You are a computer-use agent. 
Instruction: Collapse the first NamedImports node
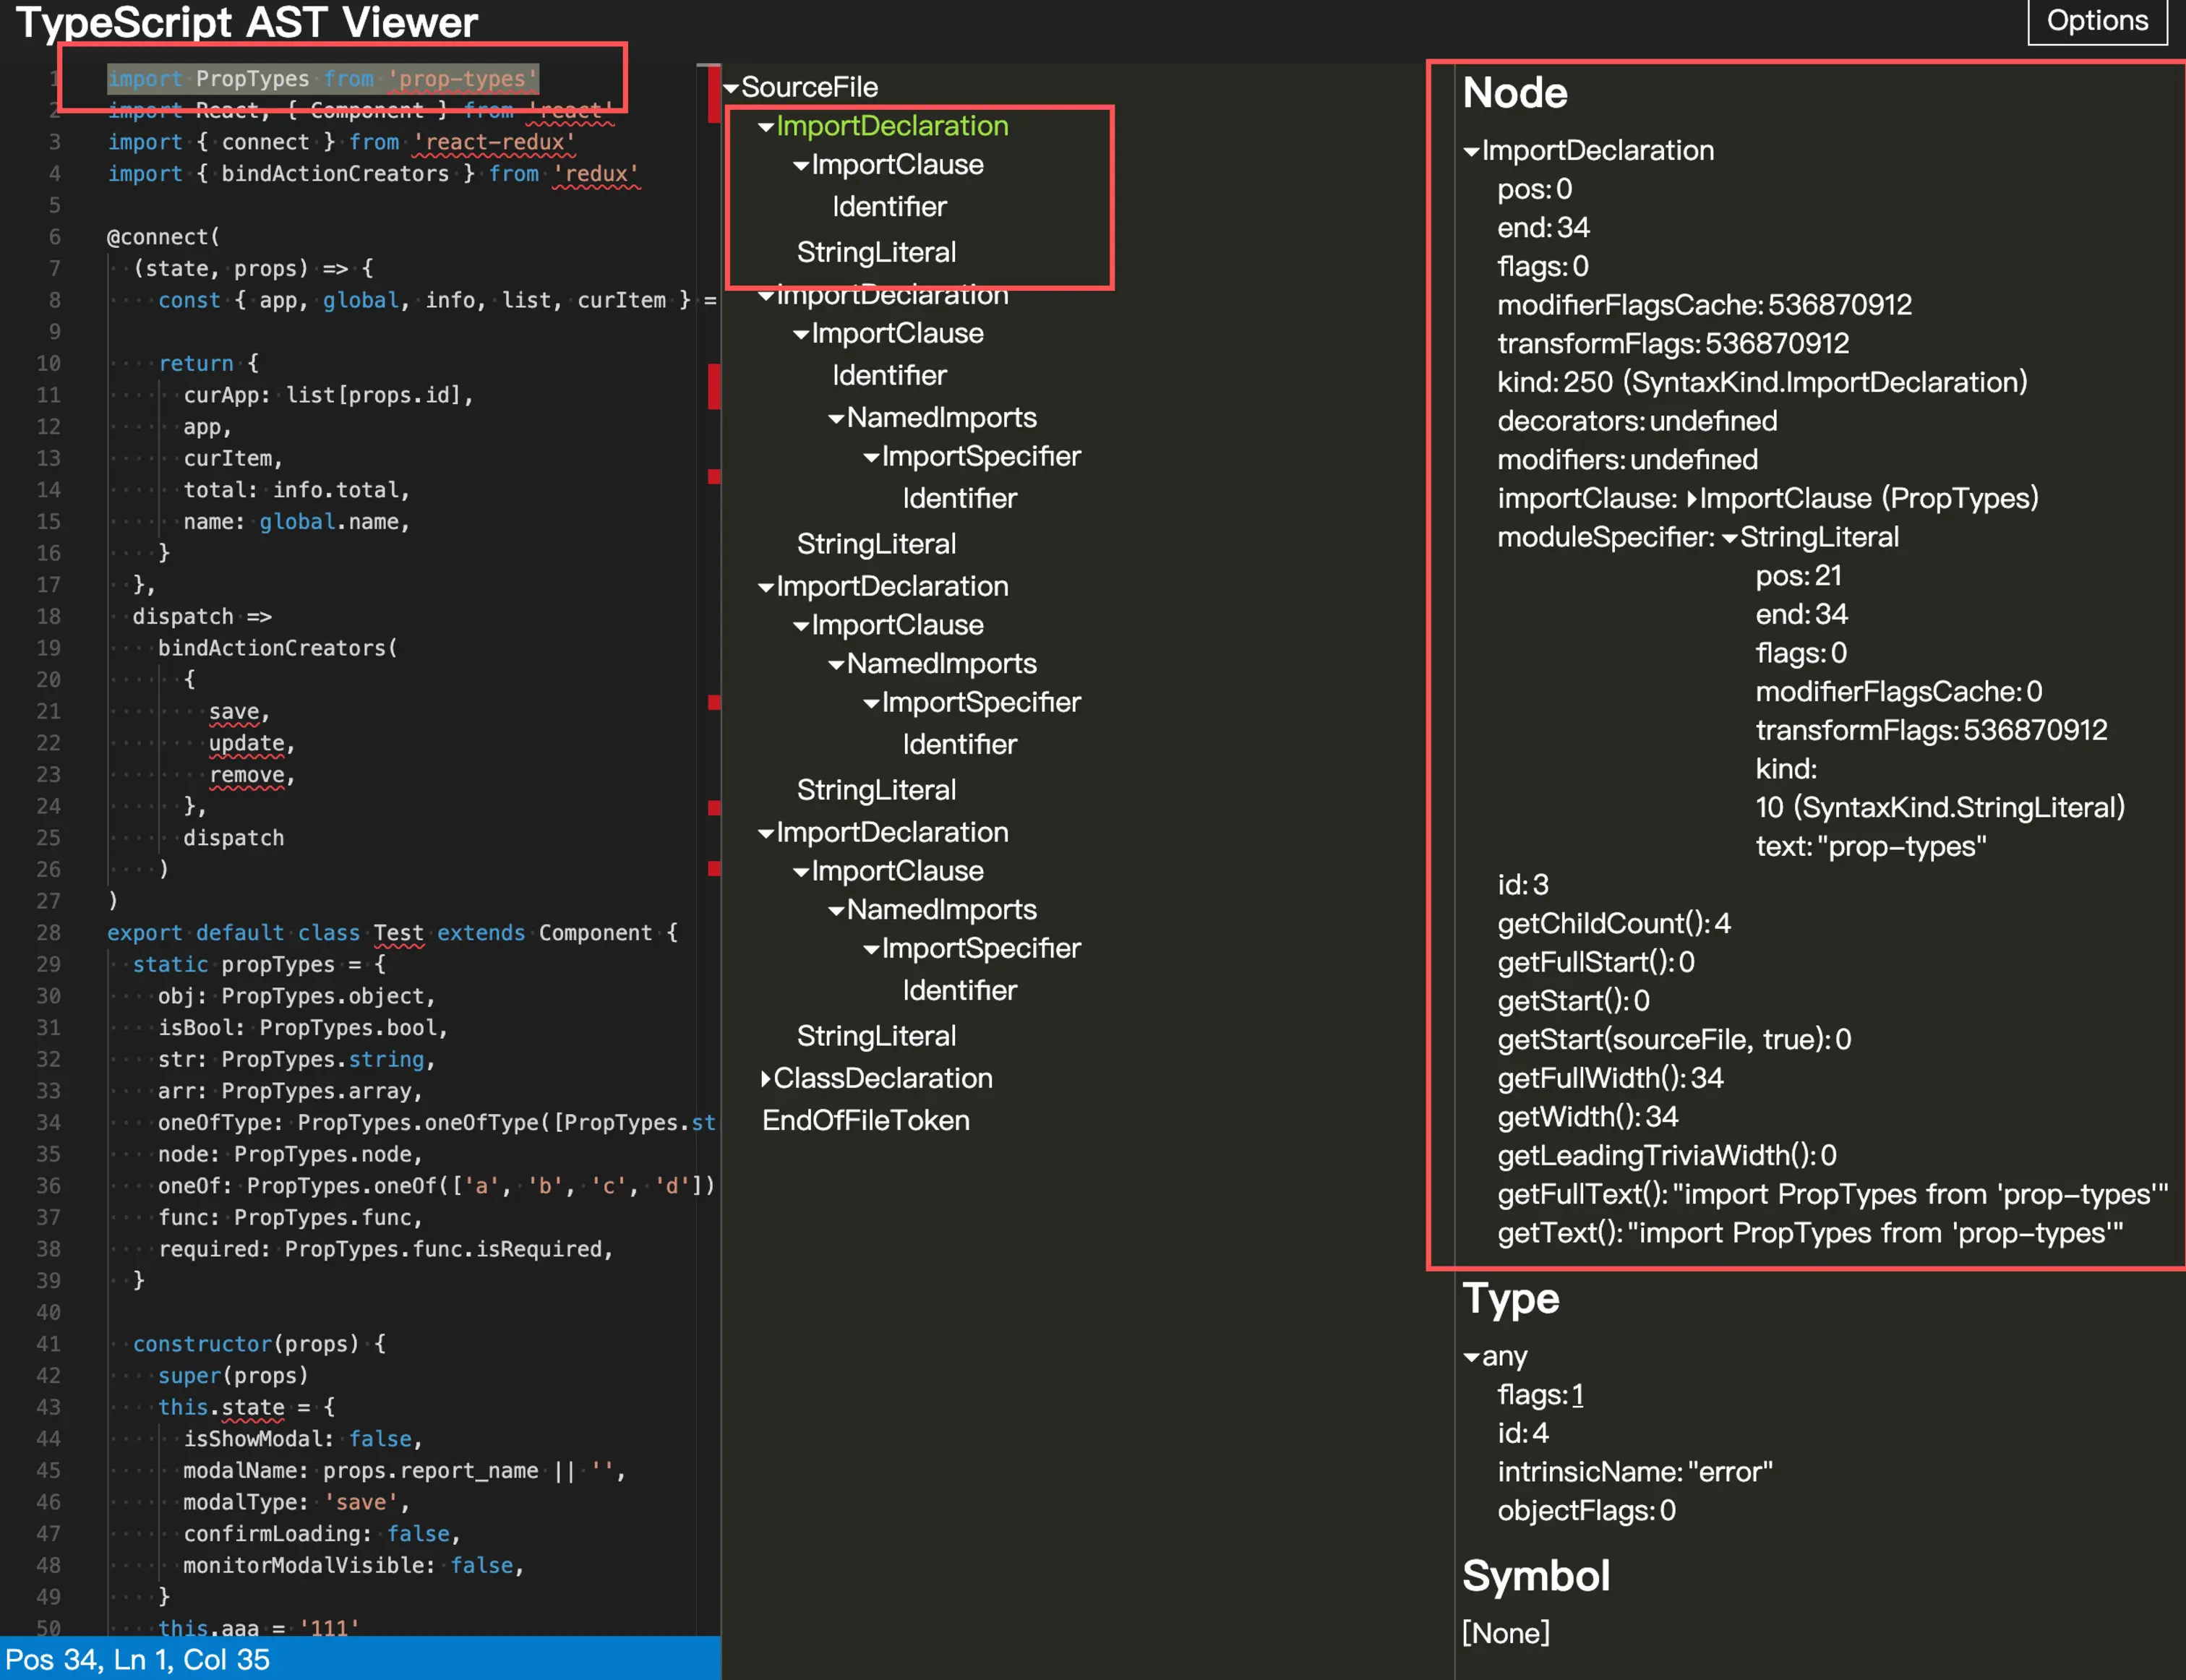coord(836,418)
